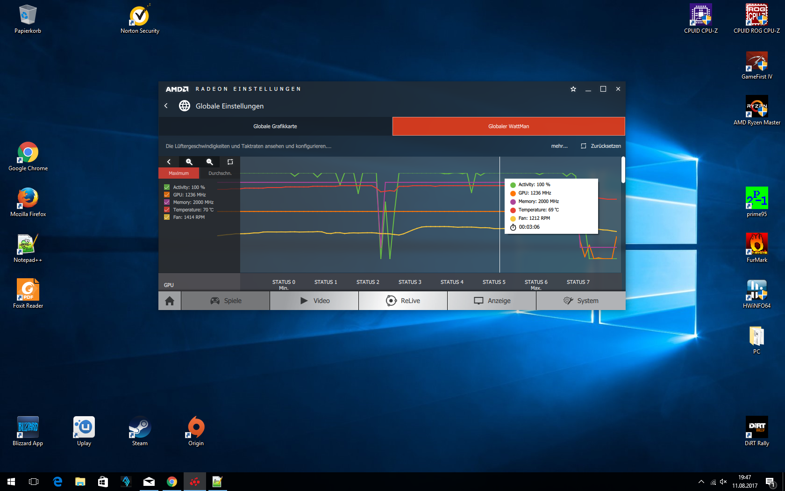Collapse the WattMan graph legend panel
The width and height of the screenshot is (785, 491).
(169, 162)
